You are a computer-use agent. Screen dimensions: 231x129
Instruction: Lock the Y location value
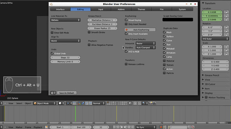click(227, 16)
